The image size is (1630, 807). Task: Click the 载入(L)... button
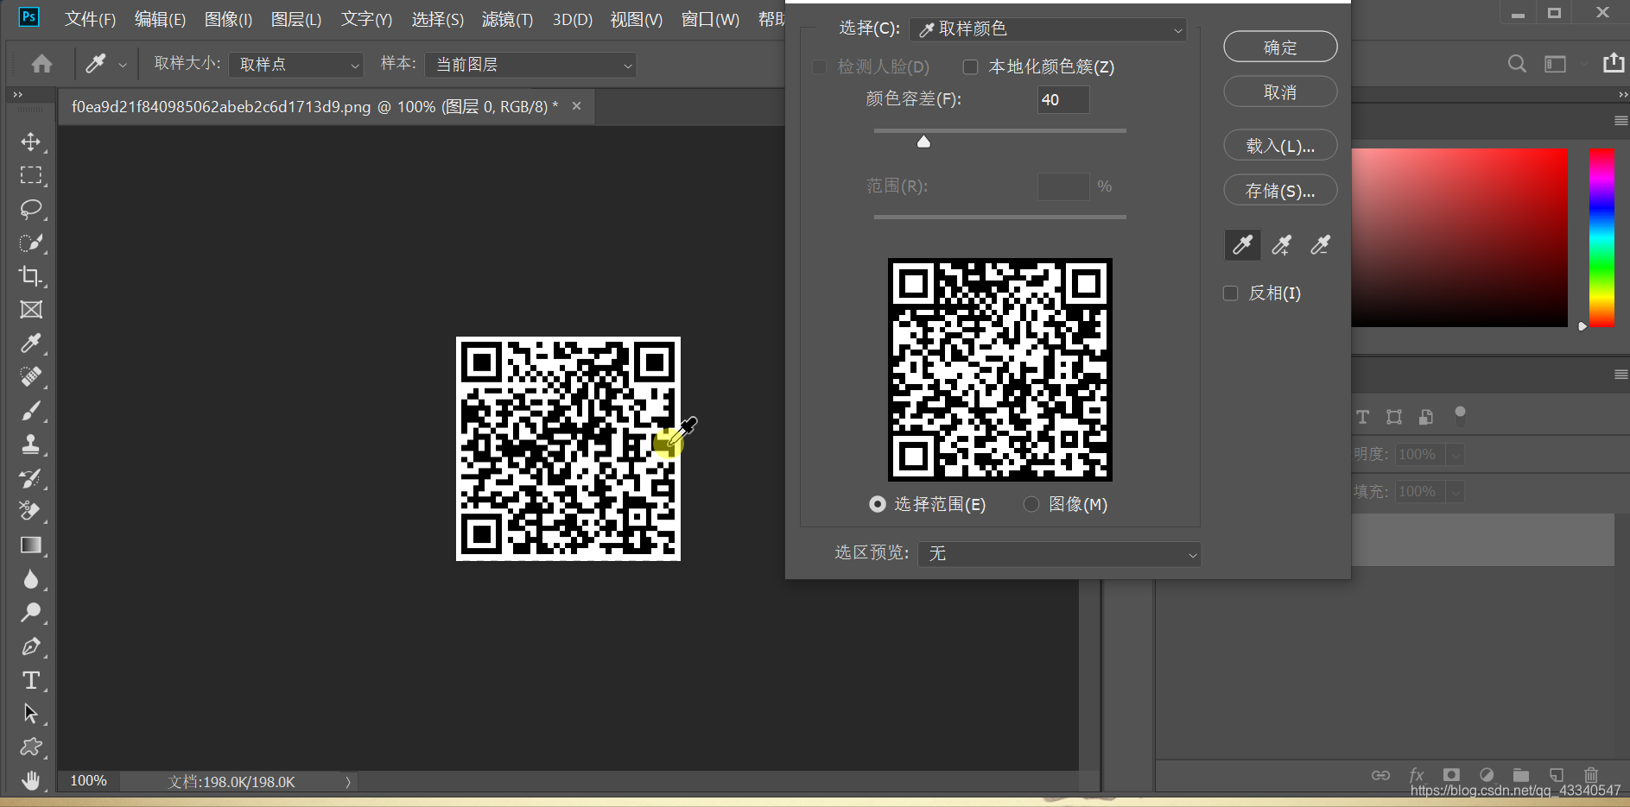coord(1280,146)
